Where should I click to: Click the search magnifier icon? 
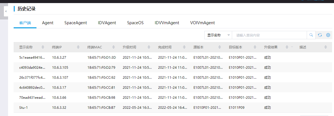point(311,35)
